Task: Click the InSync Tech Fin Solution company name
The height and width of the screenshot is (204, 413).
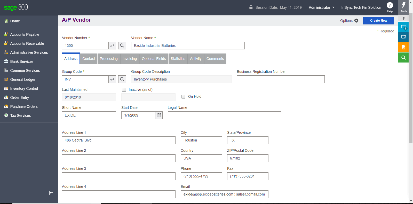Action: (361, 7)
